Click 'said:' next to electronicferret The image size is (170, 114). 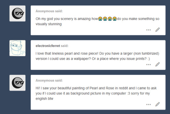pos(65,46)
